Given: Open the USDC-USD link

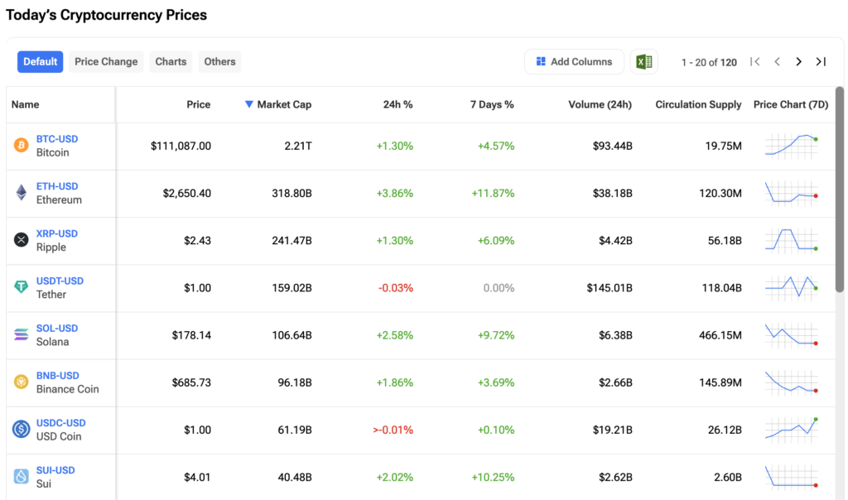Looking at the screenshot, I should pyautogui.click(x=60, y=423).
